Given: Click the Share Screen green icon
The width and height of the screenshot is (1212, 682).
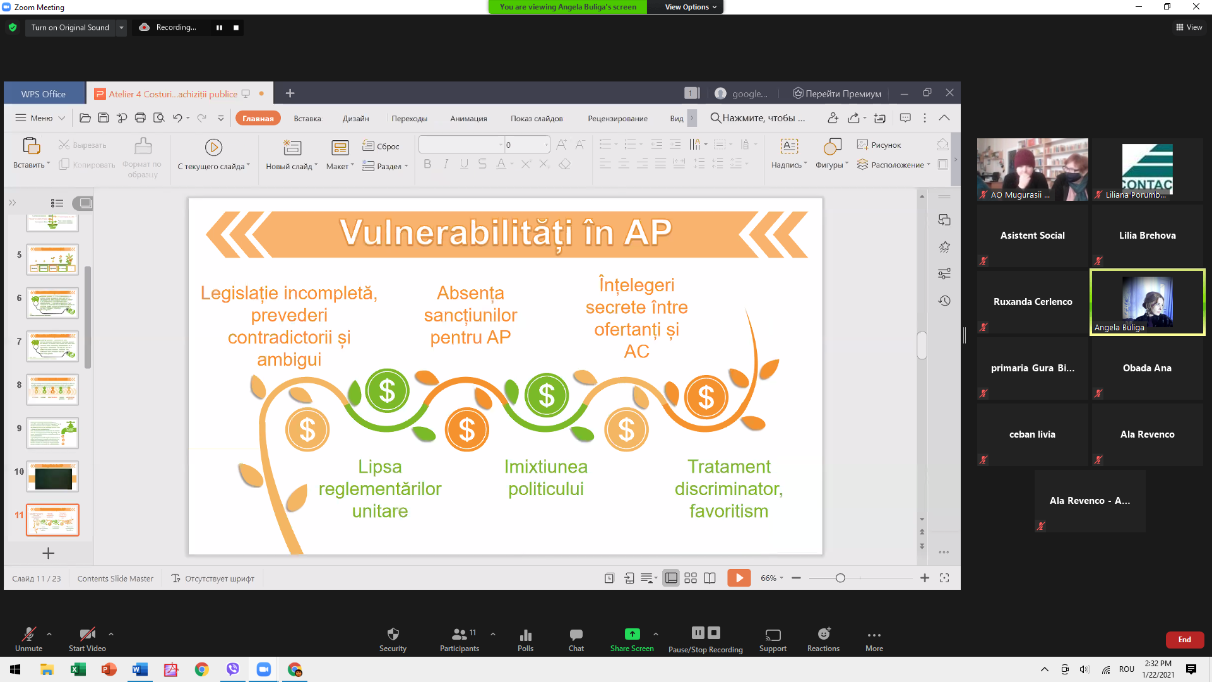Looking at the screenshot, I should 632,634.
